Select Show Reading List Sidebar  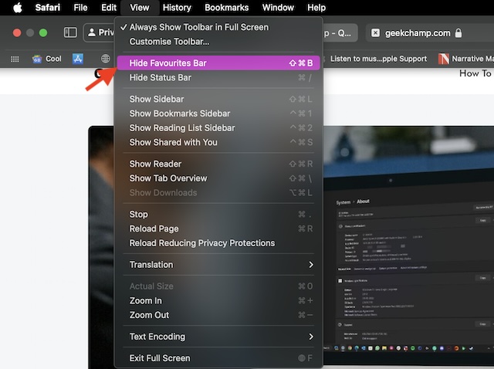click(182, 128)
